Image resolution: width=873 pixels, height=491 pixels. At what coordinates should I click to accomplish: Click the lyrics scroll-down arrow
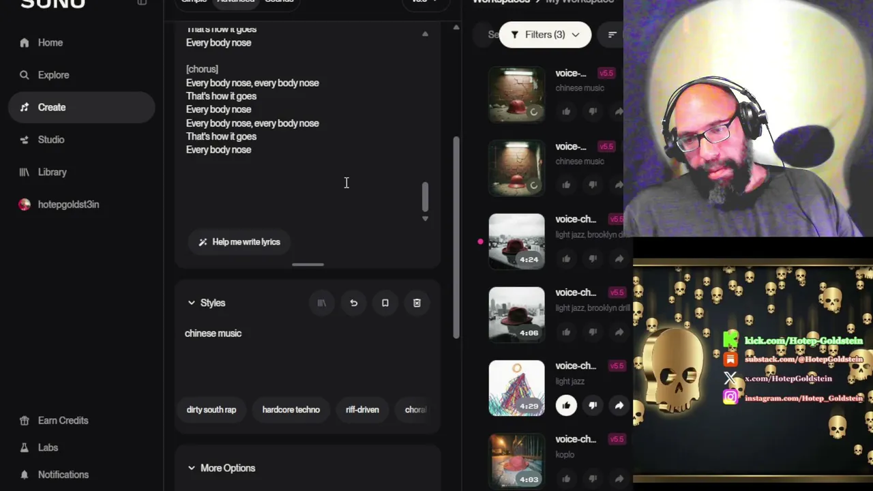425,218
